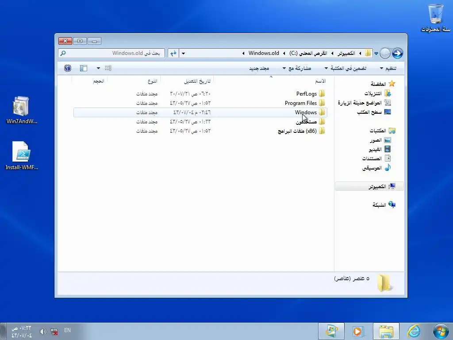Open التنزيلات (Downloads) in navigation pane
This screenshot has height=340, width=453.
pos(378,93)
